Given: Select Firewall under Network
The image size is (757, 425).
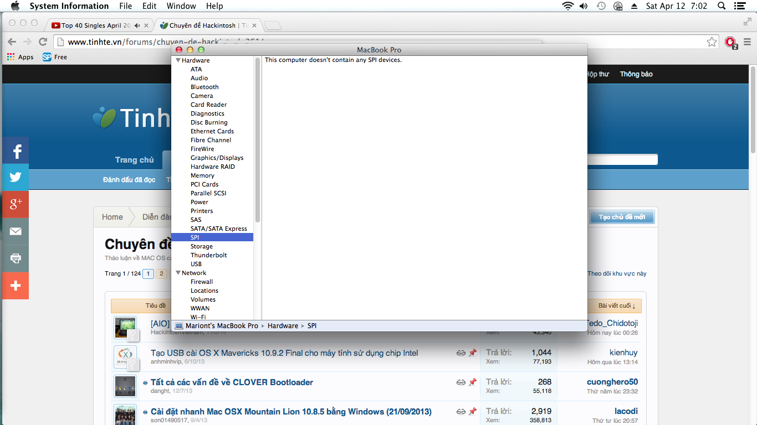Looking at the screenshot, I should (x=202, y=282).
